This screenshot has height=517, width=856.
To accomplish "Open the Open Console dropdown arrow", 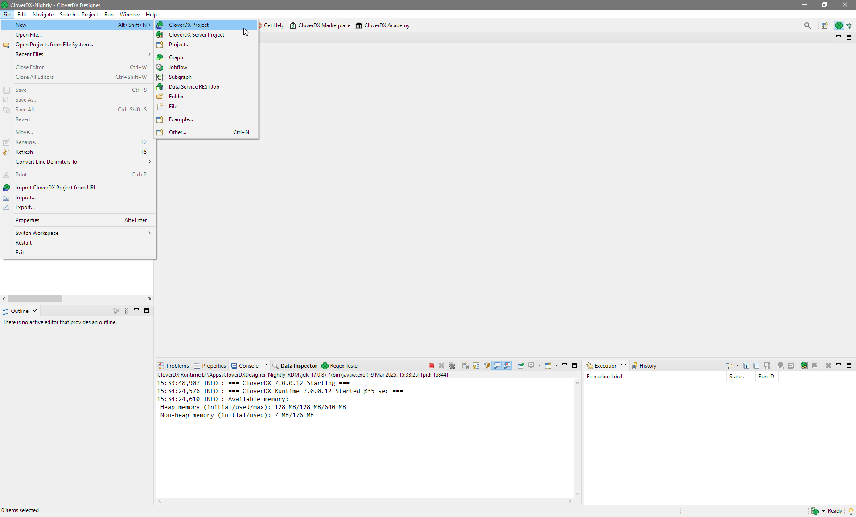I will (x=556, y=366).
